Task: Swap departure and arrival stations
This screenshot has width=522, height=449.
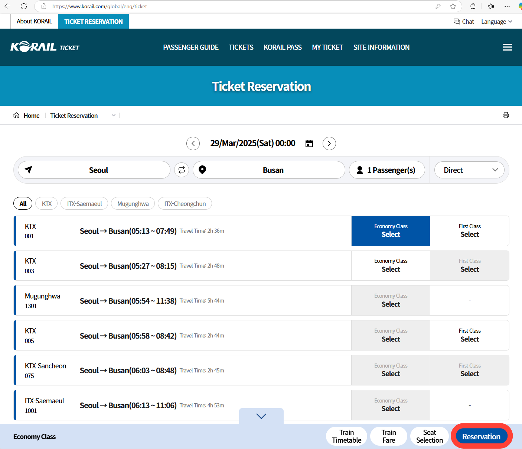Action: click(x=182, y=170)
